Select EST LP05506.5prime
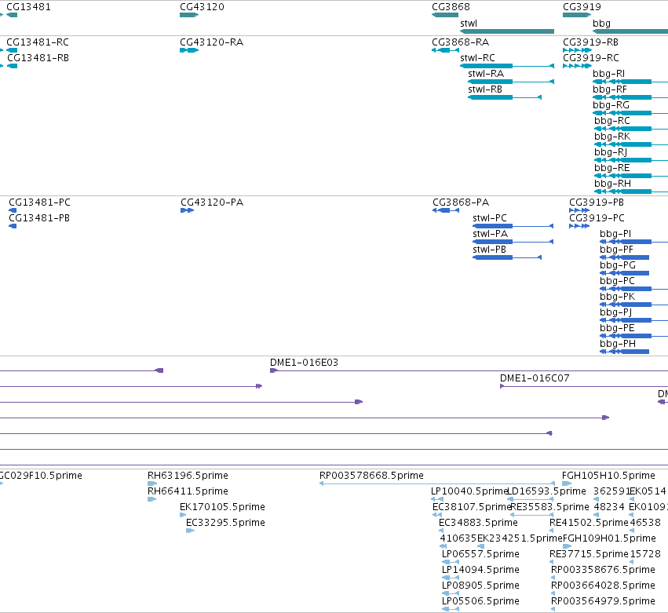Screen dimensions: 668x613 pyautogui.click(x=451, y=609)
